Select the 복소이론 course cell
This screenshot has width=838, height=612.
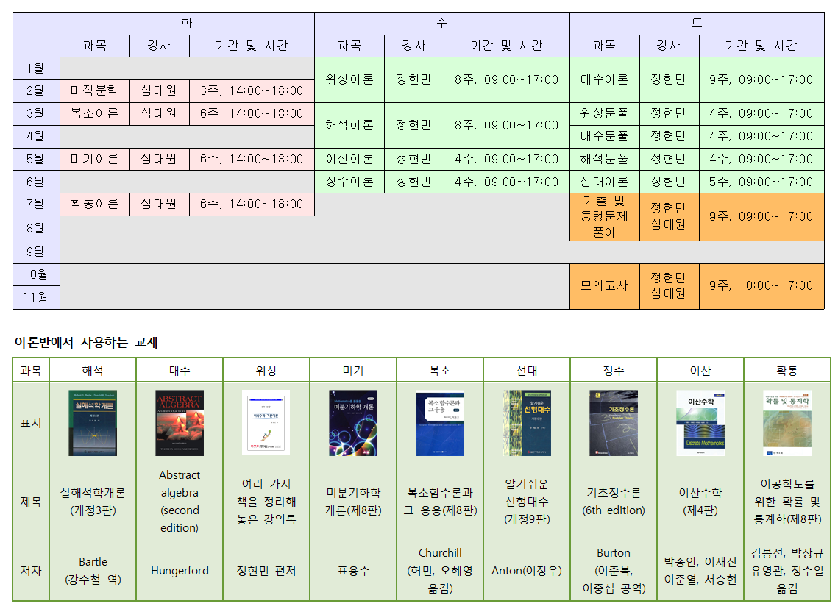click(x=95, y=114)
